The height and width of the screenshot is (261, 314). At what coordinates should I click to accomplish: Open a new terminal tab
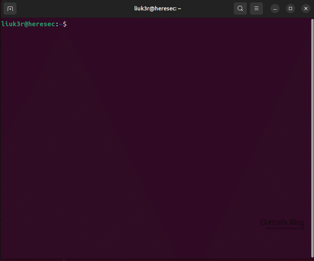pos(10,8)
